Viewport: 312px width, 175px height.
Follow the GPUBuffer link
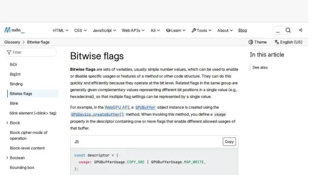pyautogui.click(x=145, y=107)
